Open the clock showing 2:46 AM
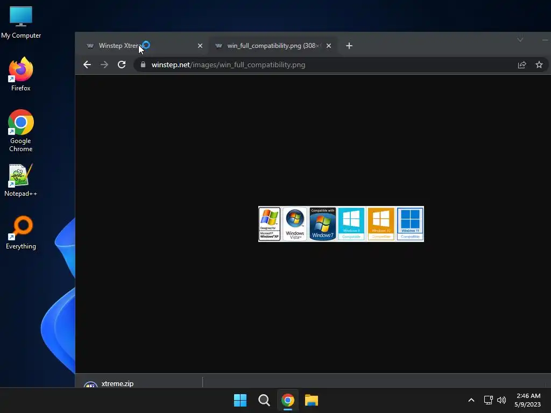This screenshot has width=551, height=413. coord(528,400)
